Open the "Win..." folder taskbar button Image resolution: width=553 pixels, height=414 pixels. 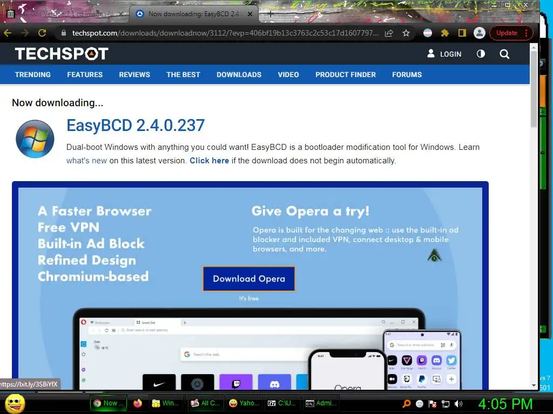coord(165,403)
